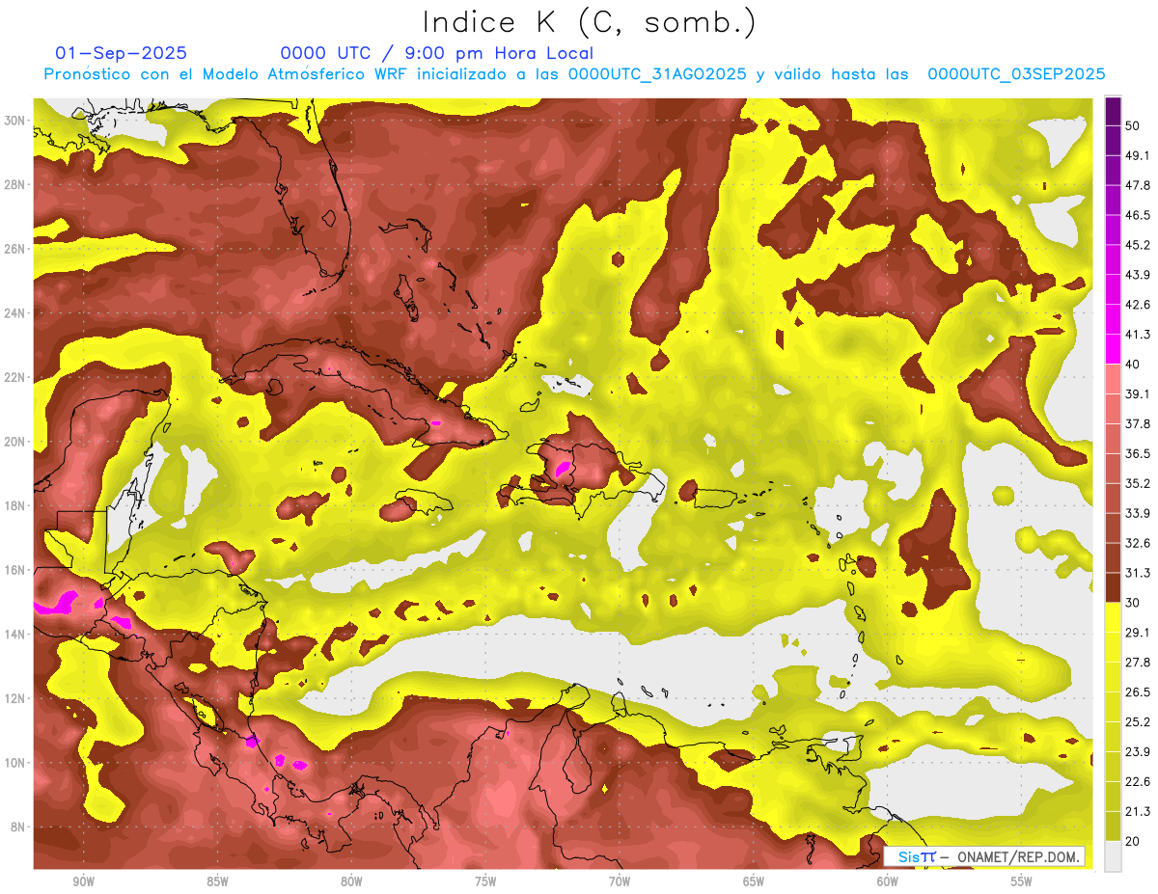This screenshot has height=894, width=1158.
Task: Pick the dark purple swatch above 50
Action: point(1113,111)
